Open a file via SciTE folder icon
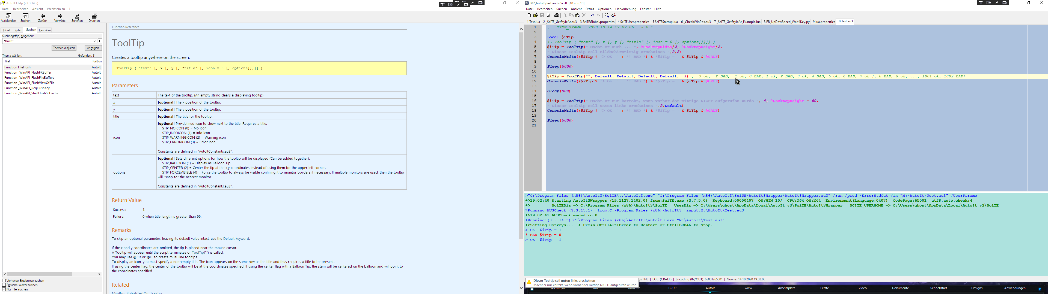This screenshot has width=1048, height=294. pyautogui.click(x=535, y=16)
